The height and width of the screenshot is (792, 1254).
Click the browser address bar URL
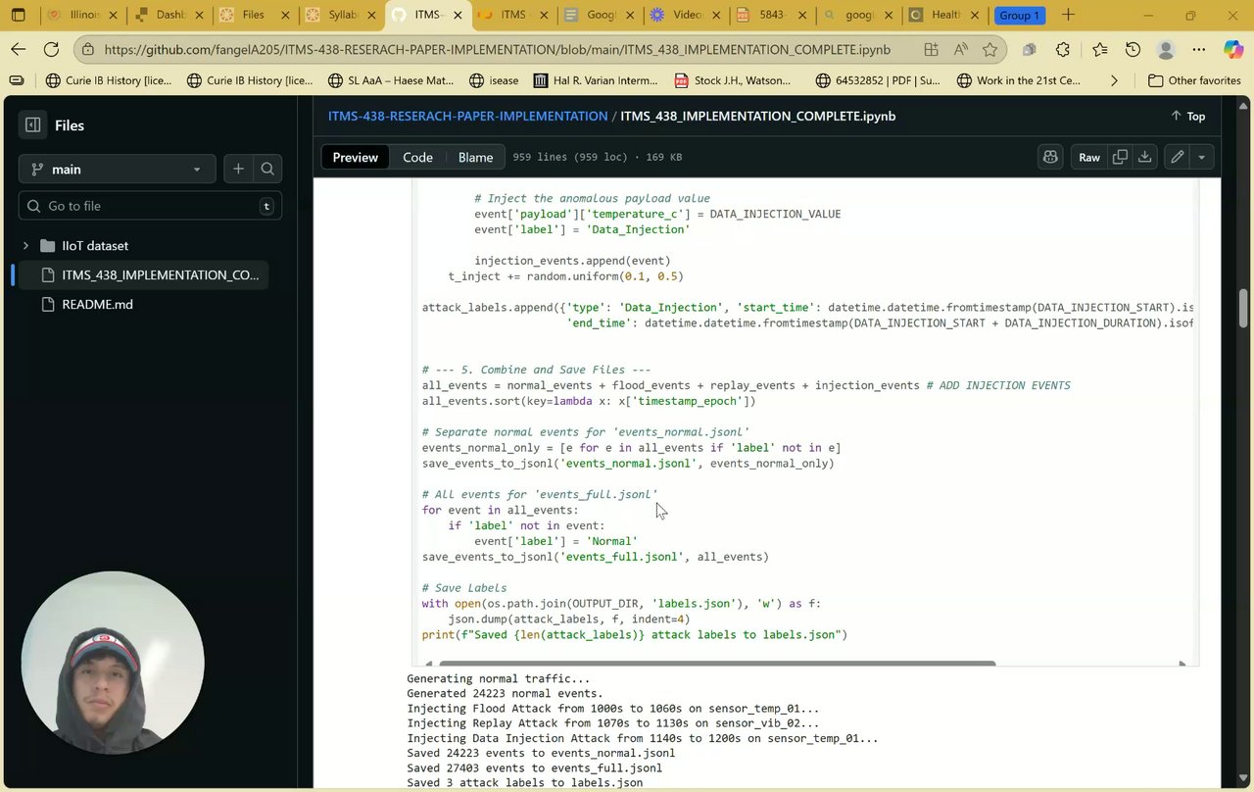click(498, 49)
